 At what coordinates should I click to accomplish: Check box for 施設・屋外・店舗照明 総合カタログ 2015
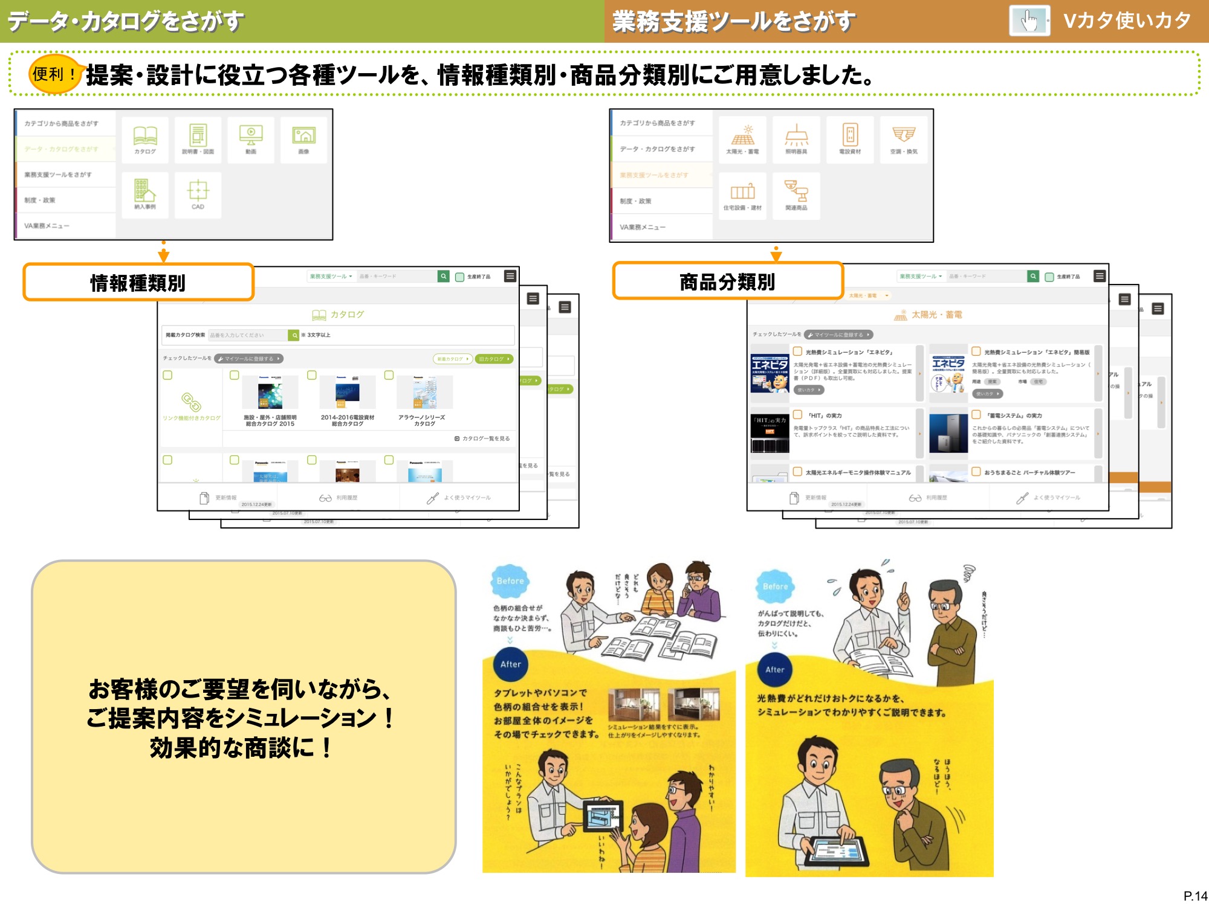pyautogui.click(x=235, y=375)
